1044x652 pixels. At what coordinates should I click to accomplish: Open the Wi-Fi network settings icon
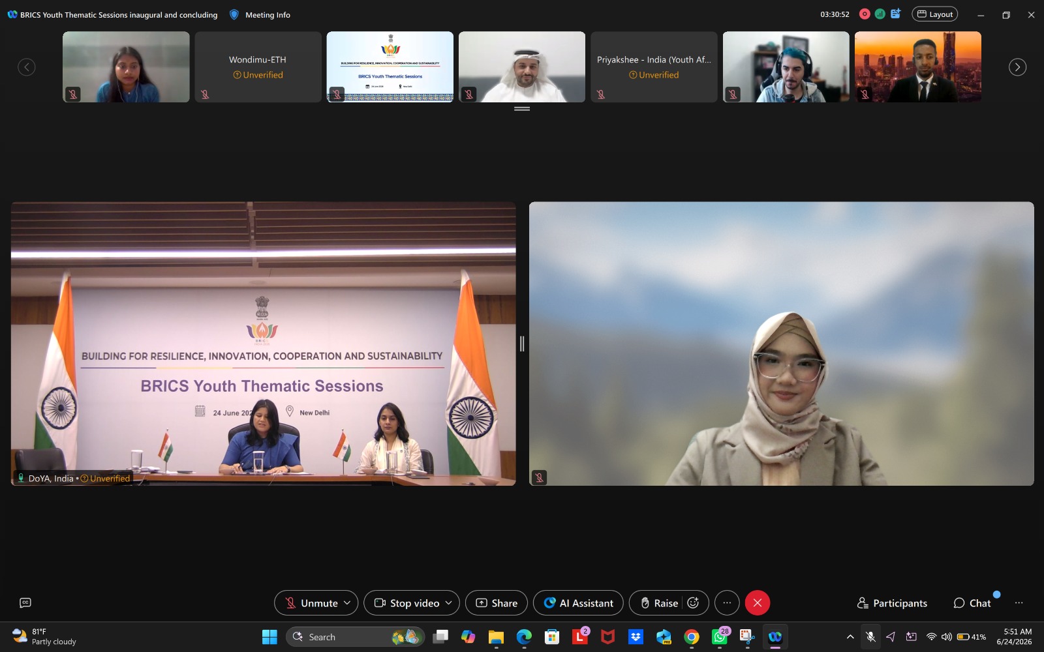(932, 637)
